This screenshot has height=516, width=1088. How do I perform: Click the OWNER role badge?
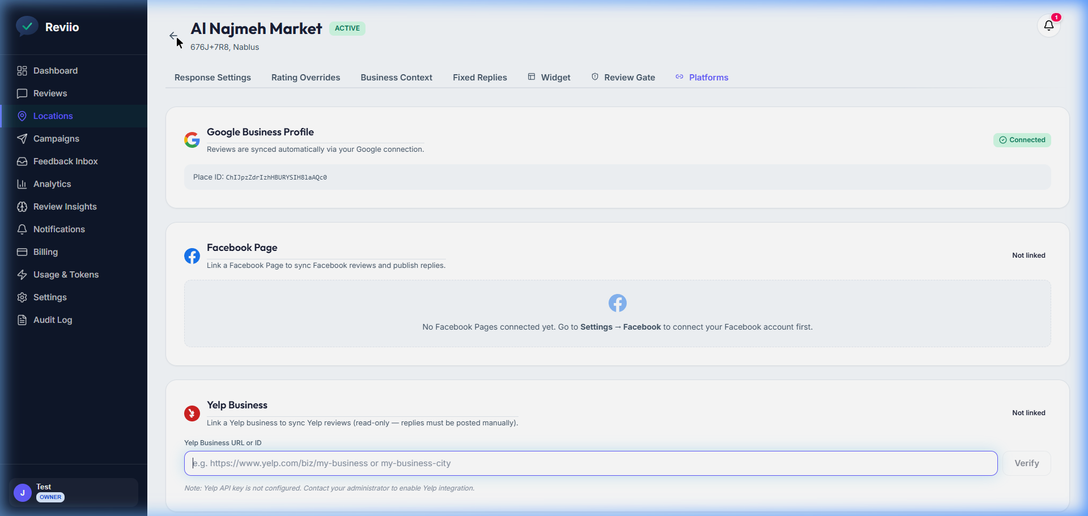[50, 497]
